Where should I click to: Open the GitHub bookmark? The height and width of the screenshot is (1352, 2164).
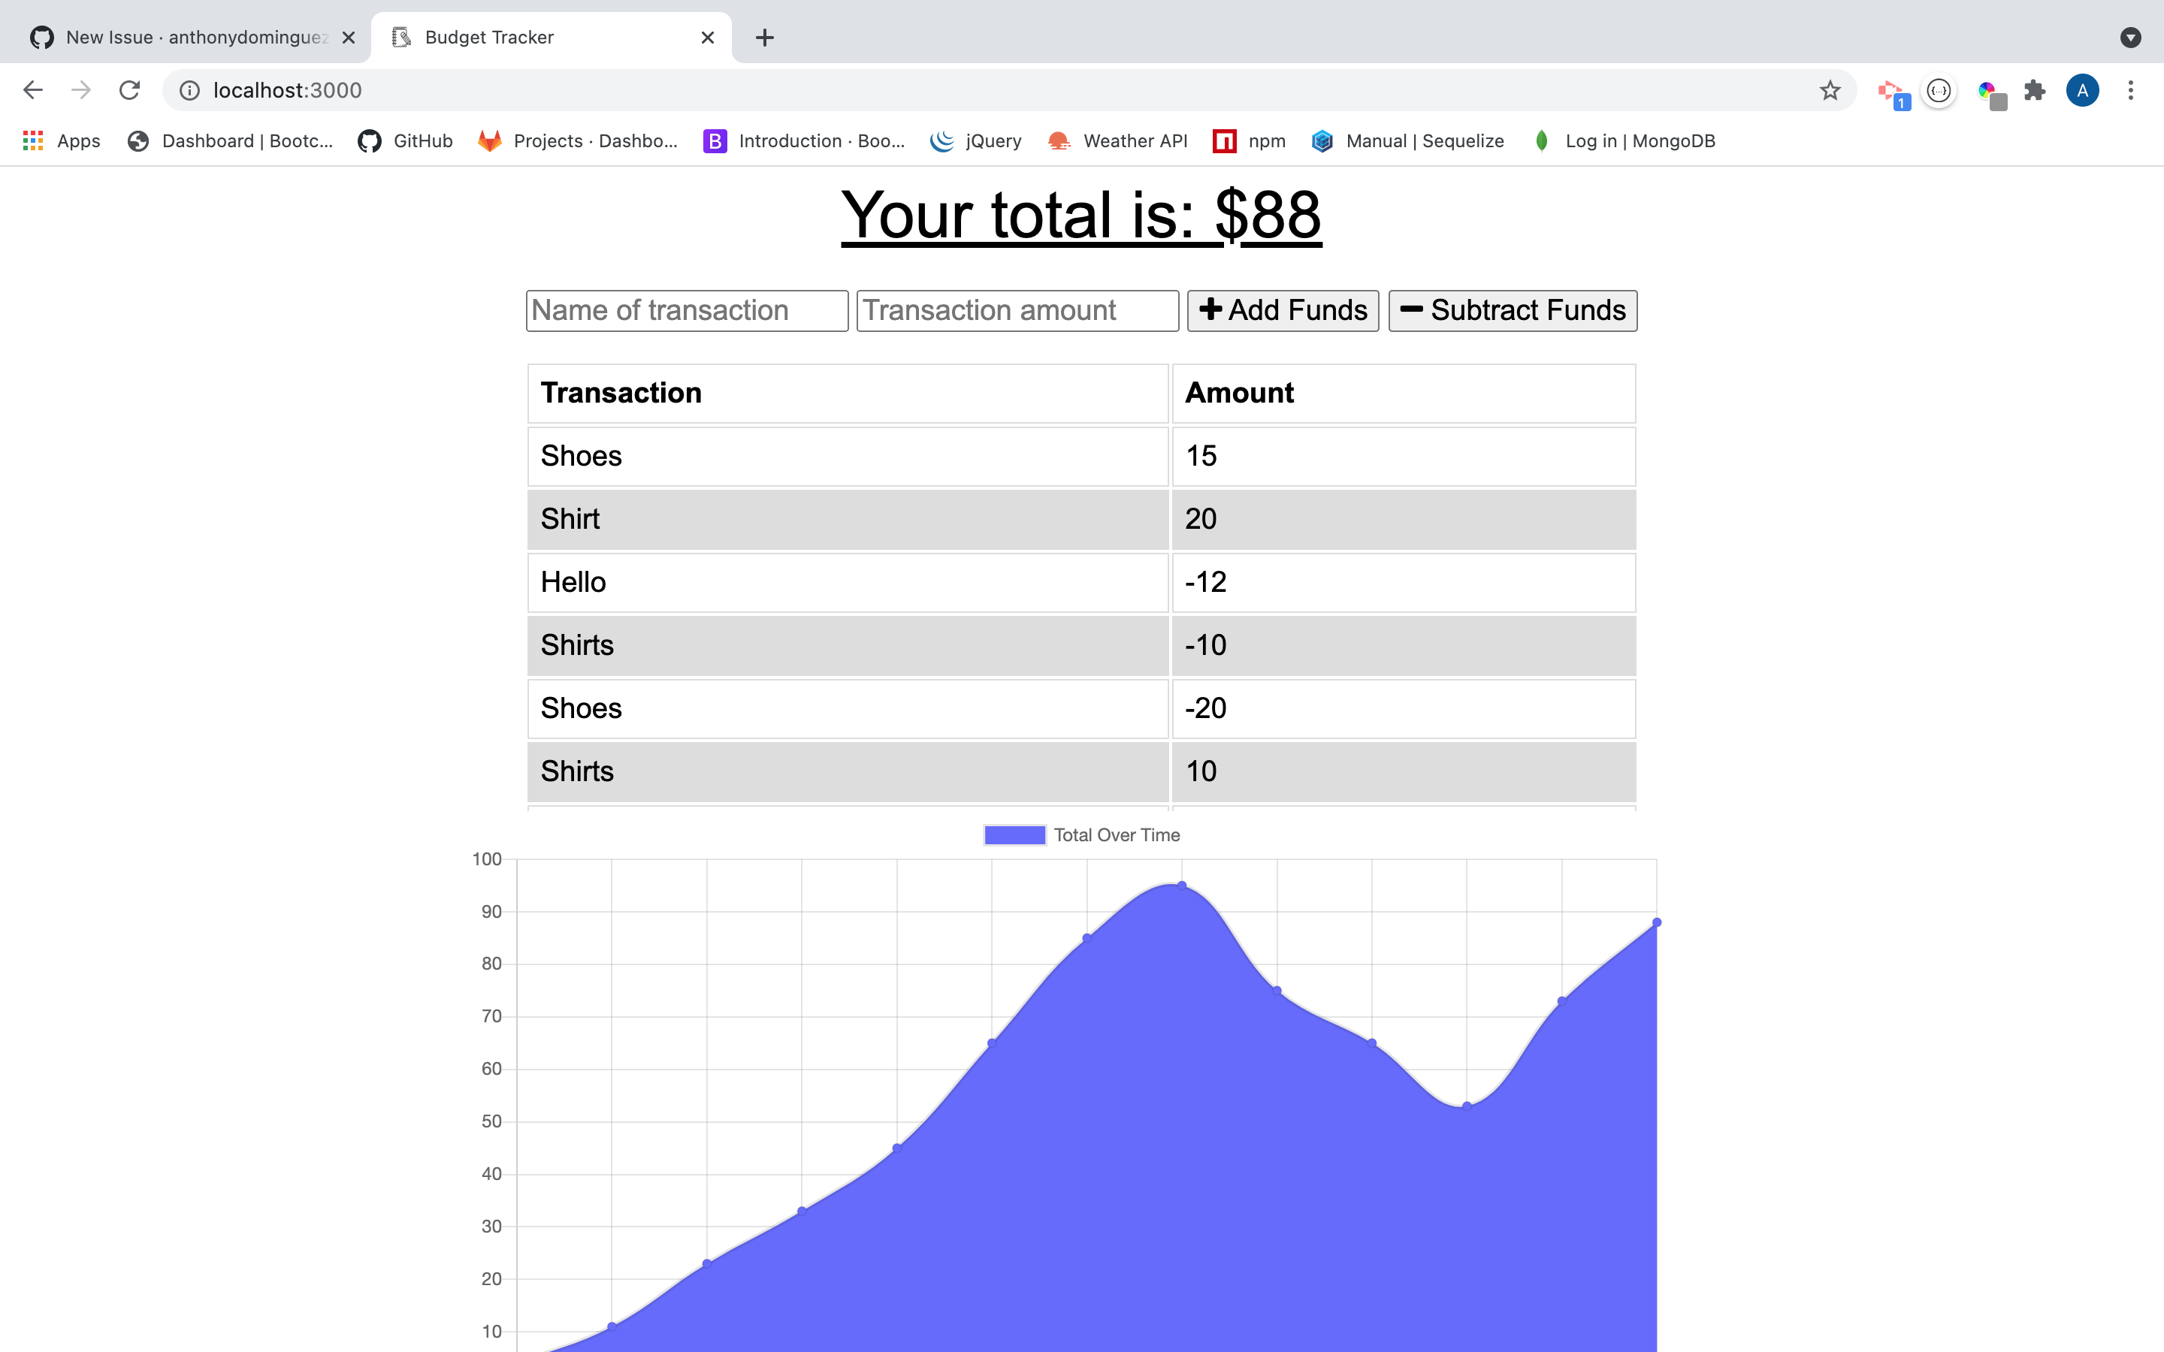click(x=404, y=140)
